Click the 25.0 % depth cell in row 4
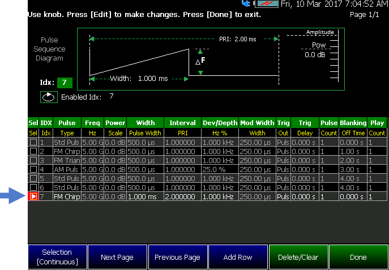The height and width of the screenshot is (270, 389). [220, 170]
